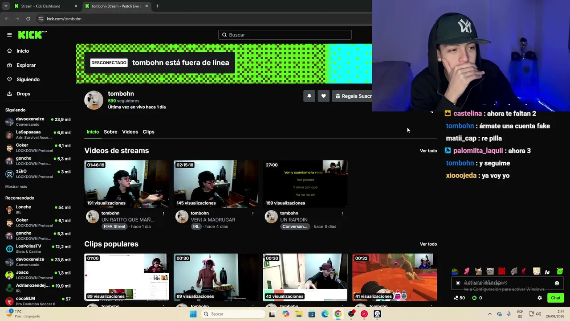This screenshot has height=321, width=570.
Task: Show hidden system tray icons
Action: [x=489, y=314]
